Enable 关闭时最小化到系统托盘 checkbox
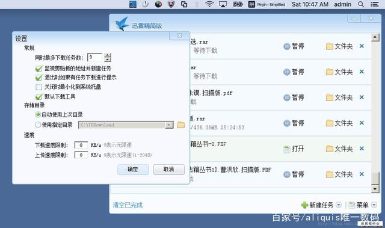This screenshot has width=385, height=228. pos(38,87)
